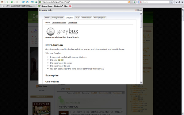The width and height of the screenshot is (184, 115).
Task: Click the toolbar icon left of address bar
Action: [36, 2]
